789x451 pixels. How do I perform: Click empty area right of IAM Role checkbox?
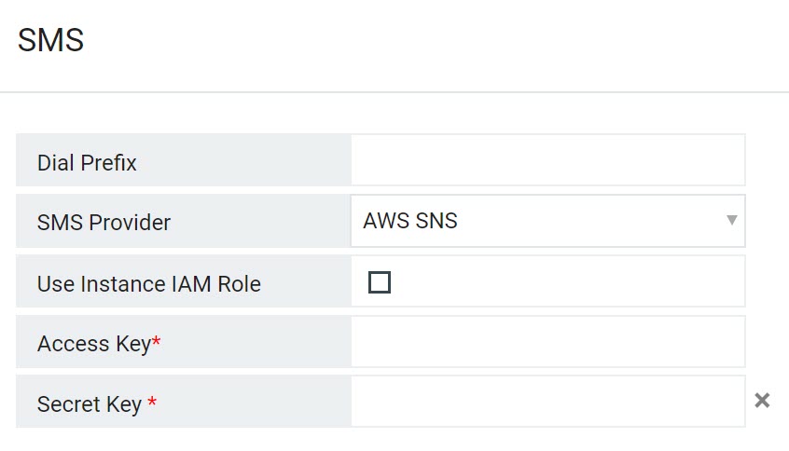560,282
